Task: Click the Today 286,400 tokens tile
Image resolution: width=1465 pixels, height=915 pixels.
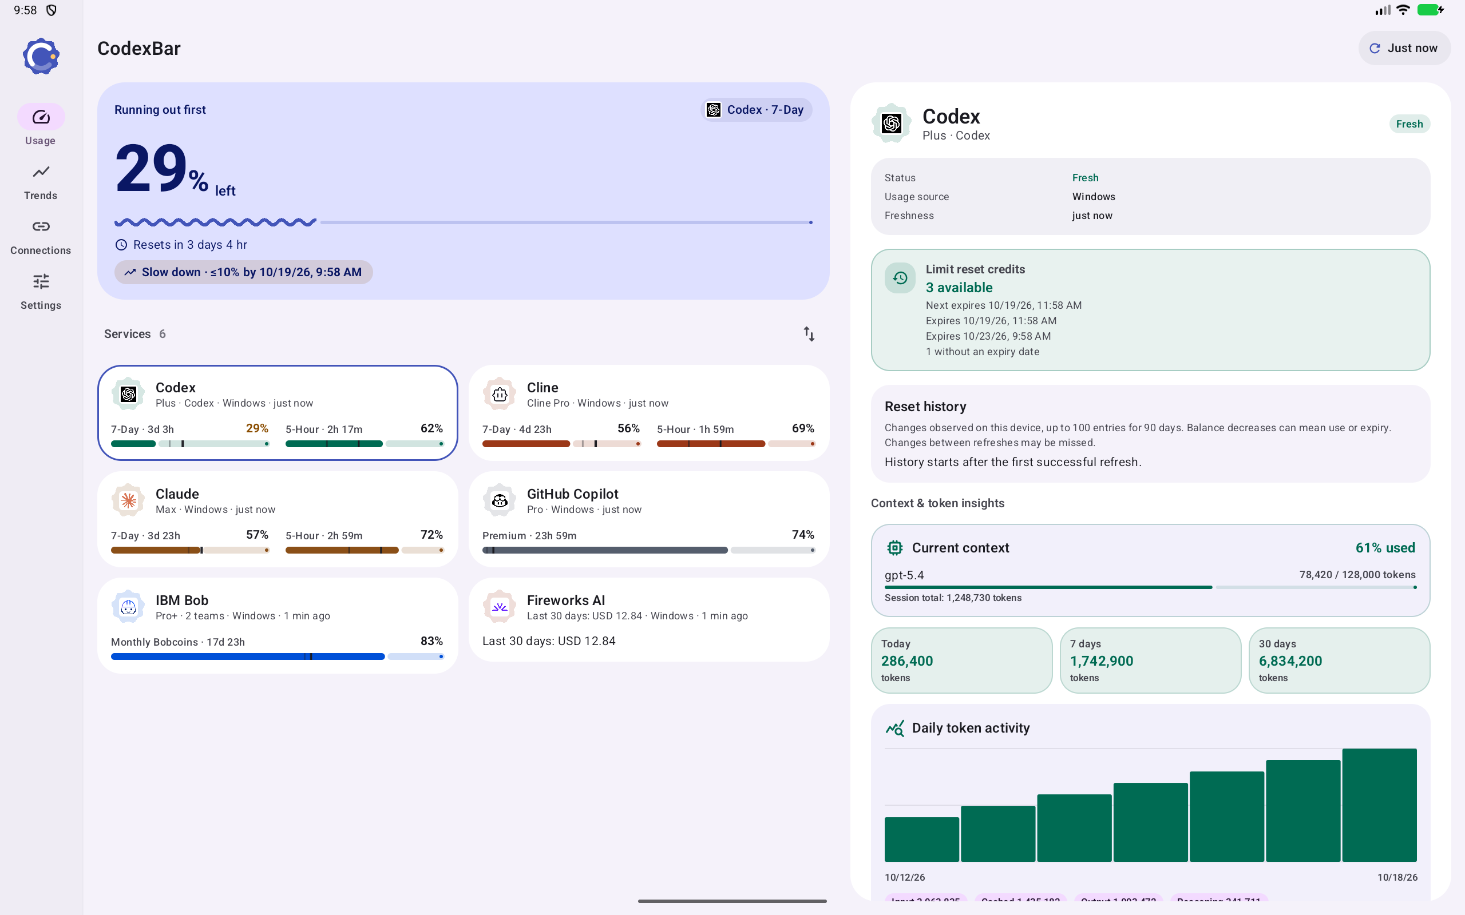Action: (x=961, y=660)
